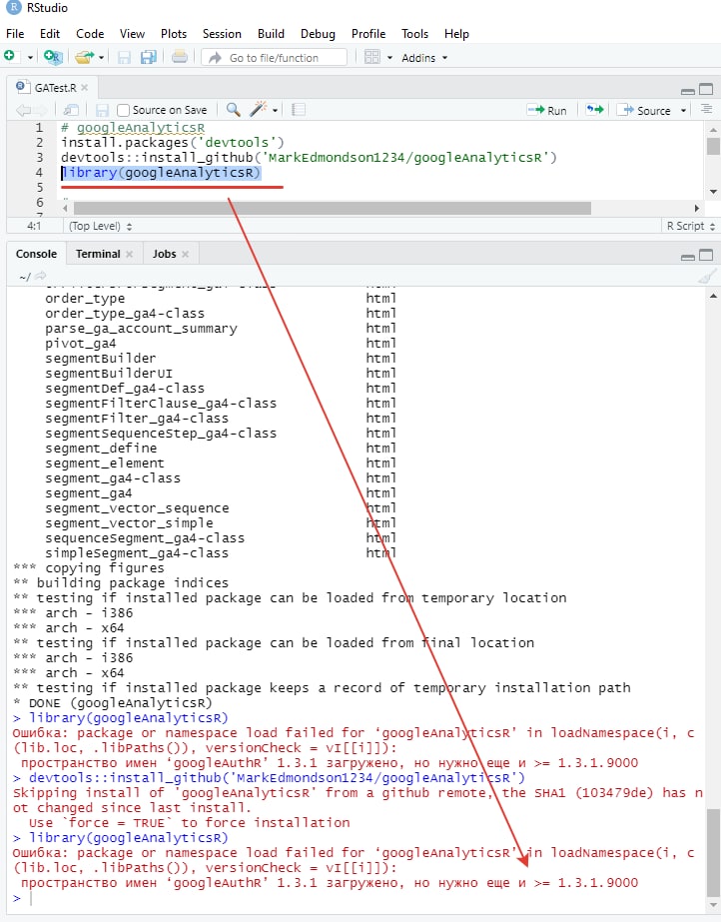This screenshot has width=721, height=922.
Task: Open the Plots menu
Action: click(x=174, y=34)
